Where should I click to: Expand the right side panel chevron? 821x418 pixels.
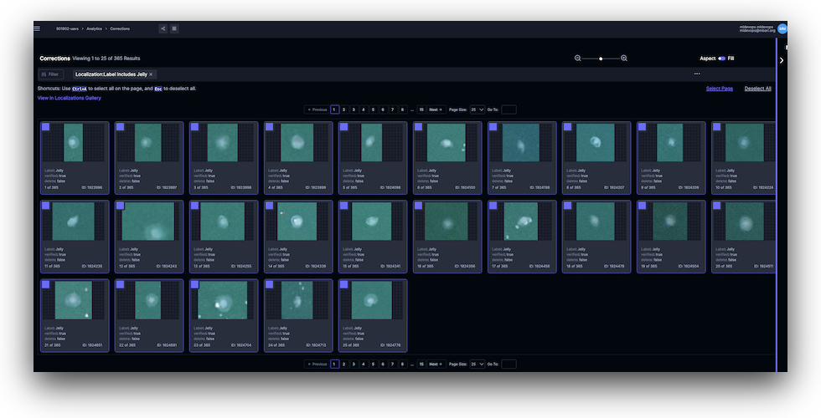[x=782, y=60]
